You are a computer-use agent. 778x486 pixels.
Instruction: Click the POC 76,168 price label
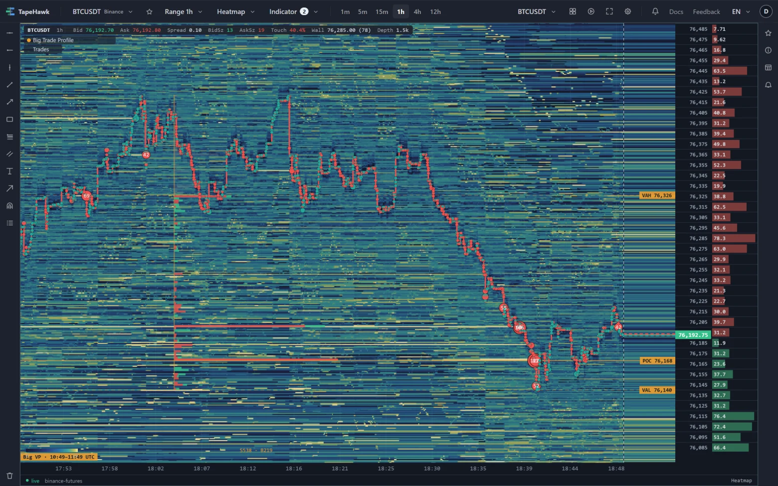657,361
